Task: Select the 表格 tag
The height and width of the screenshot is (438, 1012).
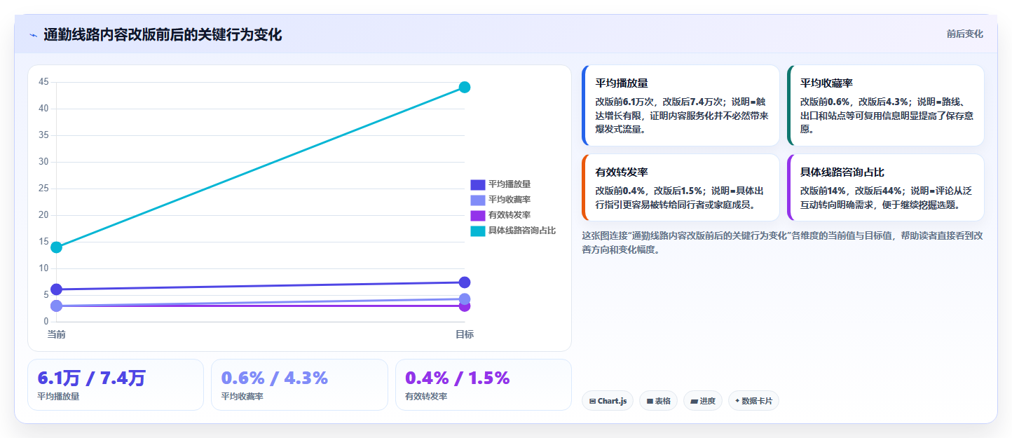Action: tap(658, 401)
